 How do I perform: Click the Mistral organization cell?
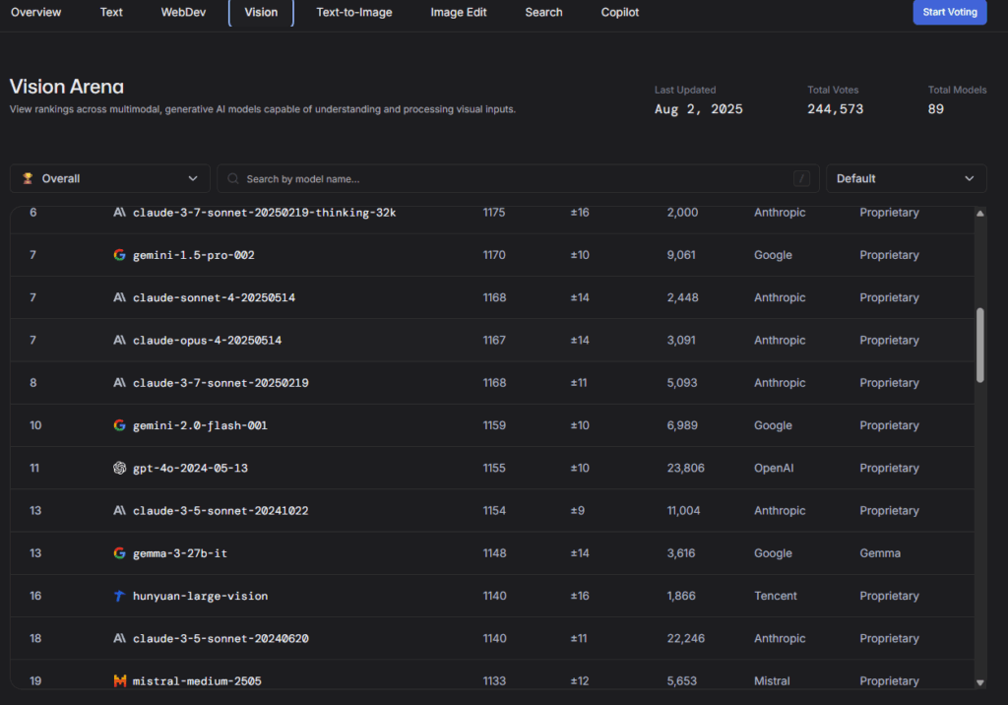(772, 680)
